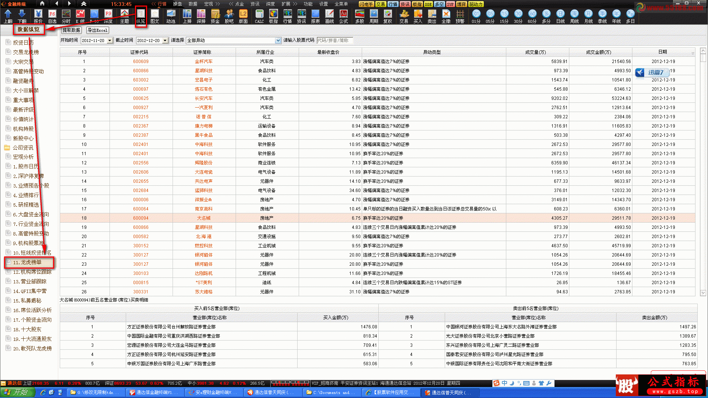Image resolution: width=708 pixels, height=398 pixels.
Task: Open the 数据 top menu
Action: (x=193, y=4)
